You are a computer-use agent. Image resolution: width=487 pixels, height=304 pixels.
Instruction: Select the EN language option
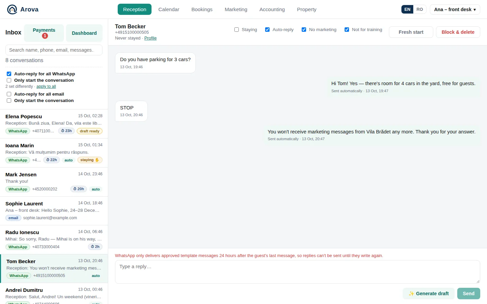click(408, 9)
